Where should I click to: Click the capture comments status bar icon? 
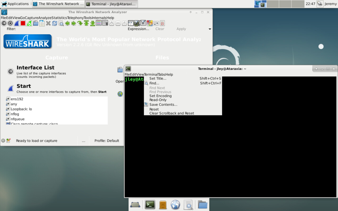coord(8,140)
